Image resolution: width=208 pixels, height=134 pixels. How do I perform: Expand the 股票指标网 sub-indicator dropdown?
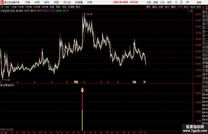(x=1, y=85)
